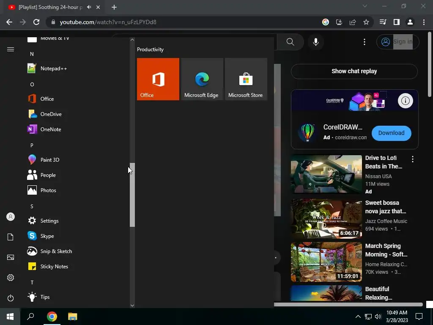Open the Microsoft Store tile
The width and height of the screenshot is (433, 325).
(246, 79)
